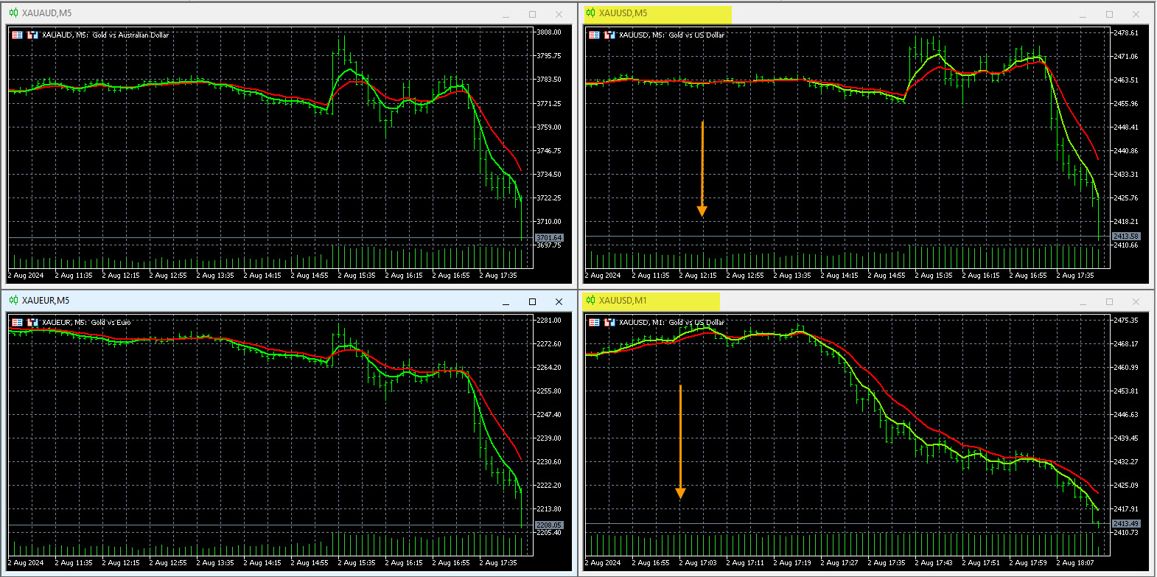
Task: Click current price tag 2208.05 in XAUEUR chart
Action: point(549,525)
